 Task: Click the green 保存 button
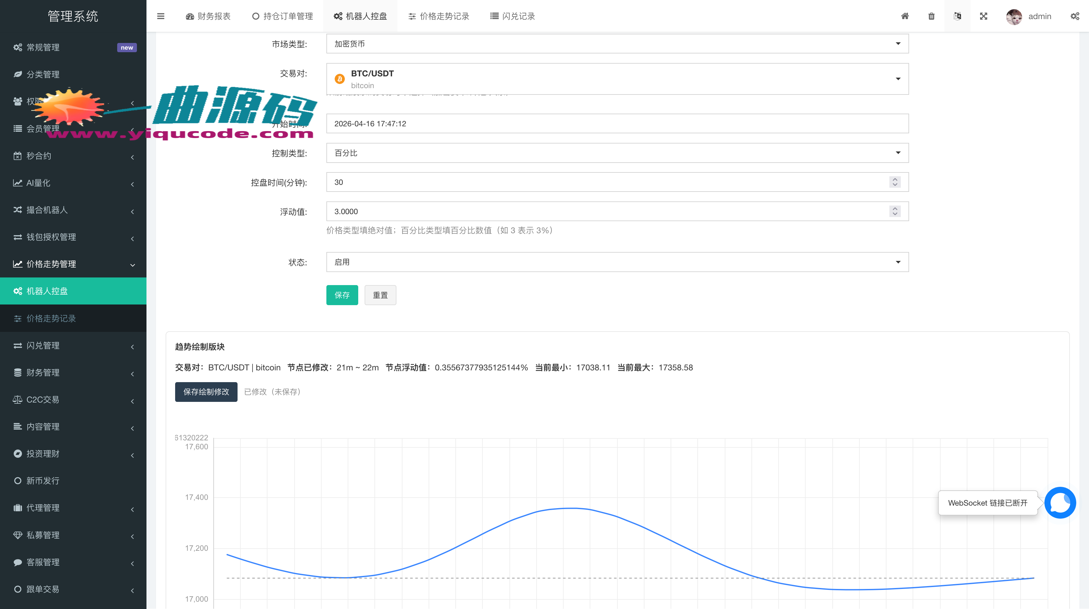click(x=342, y=295)
